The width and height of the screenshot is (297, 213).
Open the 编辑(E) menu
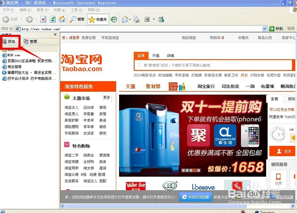pyautogui.click(x=25, y=10)
